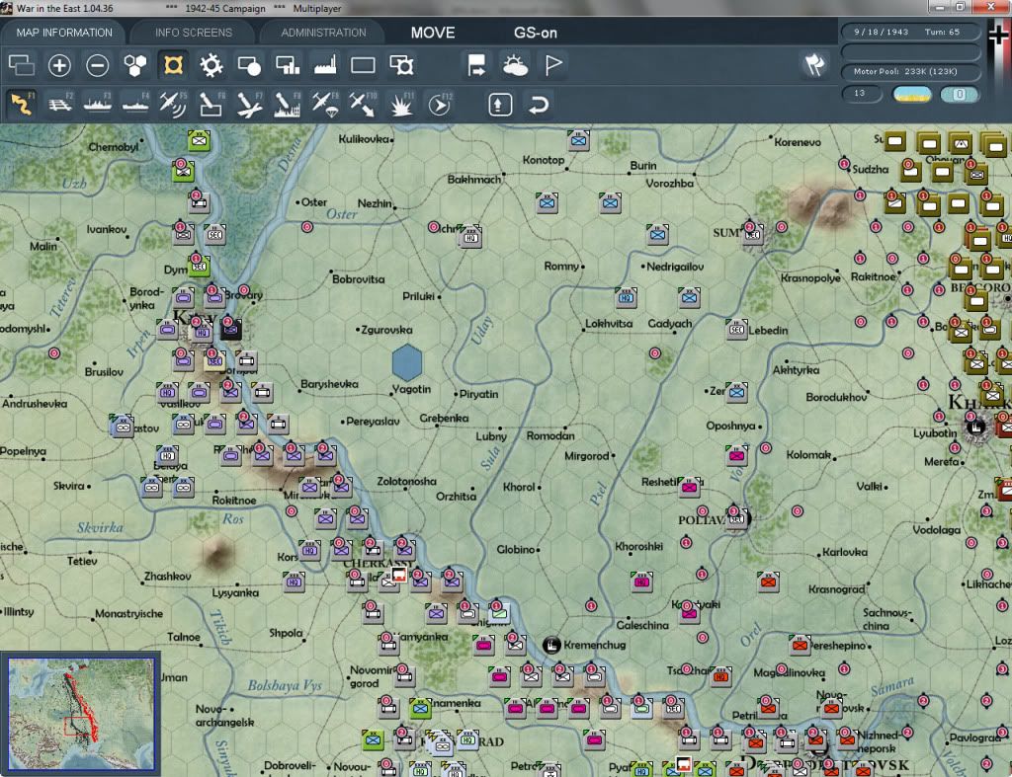This screenshot has height=777, width=1012.
Task: Open the ADMINISTRATION tab
Action: pyautogui.click(x=323, y=33)
